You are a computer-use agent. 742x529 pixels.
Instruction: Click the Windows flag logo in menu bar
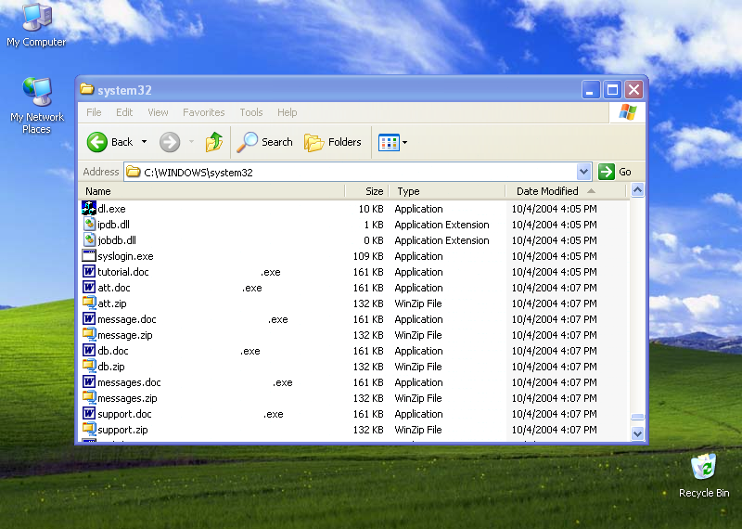point(628,112)
